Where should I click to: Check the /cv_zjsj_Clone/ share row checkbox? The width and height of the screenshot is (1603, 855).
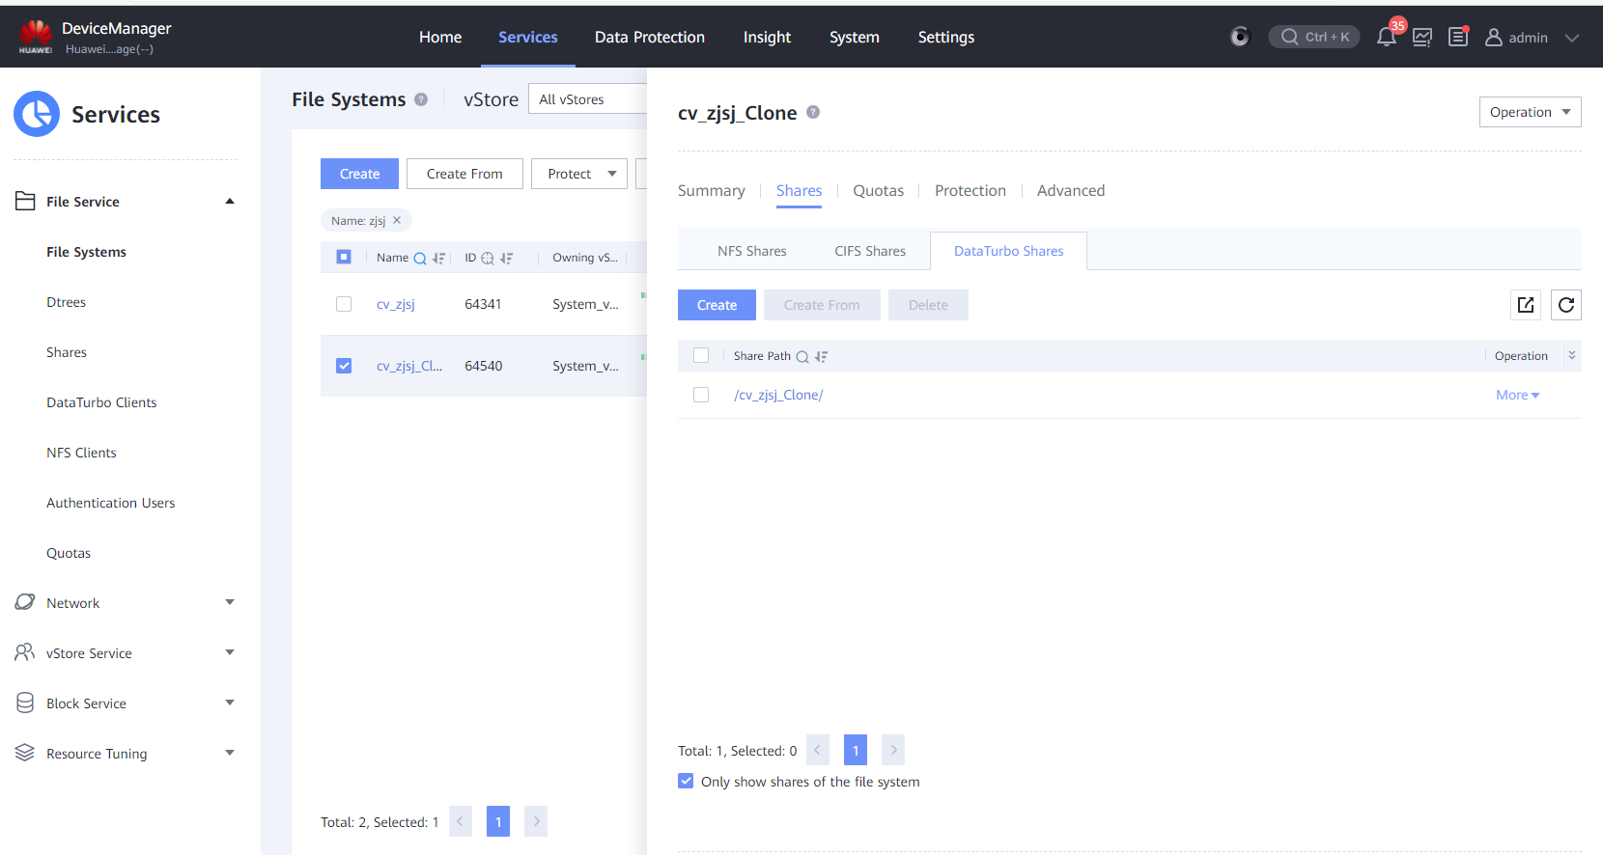tap(701, 395)
